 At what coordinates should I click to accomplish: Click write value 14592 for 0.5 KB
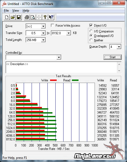click(102, 86)
